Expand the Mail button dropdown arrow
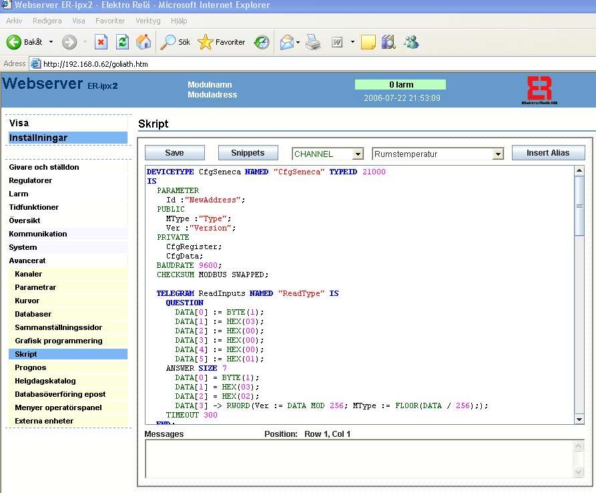Viewport: 596px width, 493px height. point(298,42)
